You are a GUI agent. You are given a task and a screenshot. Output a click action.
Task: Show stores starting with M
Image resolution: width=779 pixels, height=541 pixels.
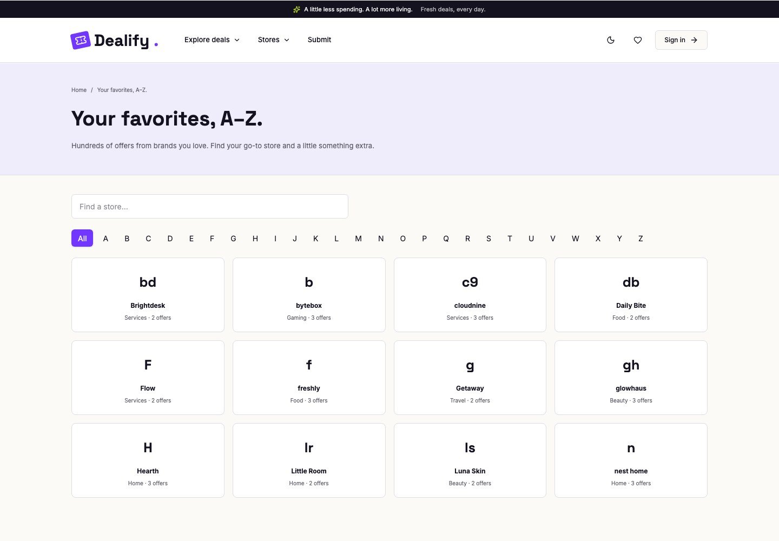click(358, 238)
